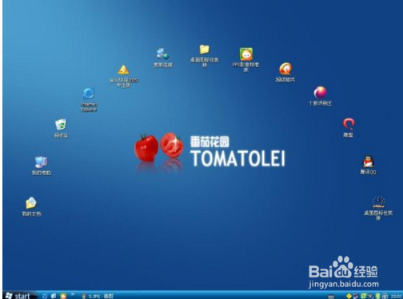
Task: Click the language bar keyboard icon
Action: tap(331, 297)
